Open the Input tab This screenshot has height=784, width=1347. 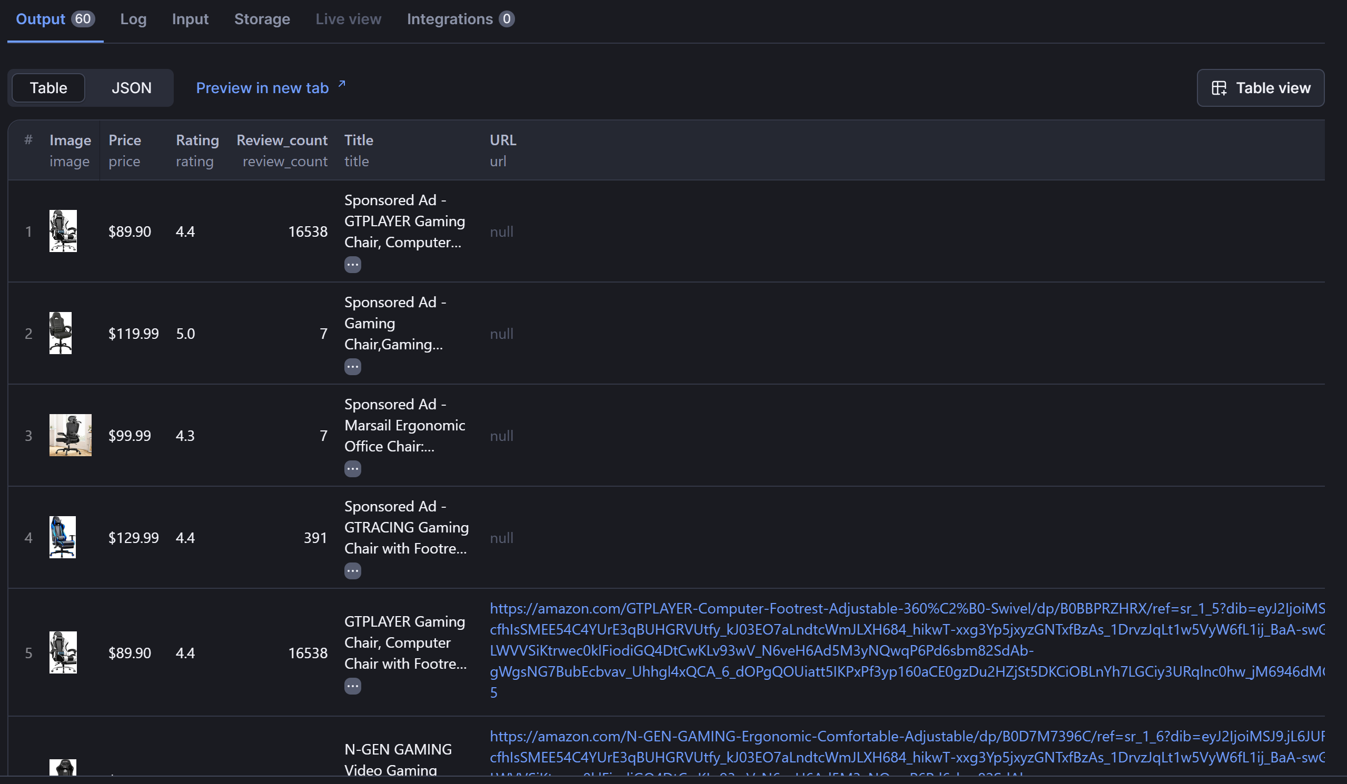coord(190,19)
